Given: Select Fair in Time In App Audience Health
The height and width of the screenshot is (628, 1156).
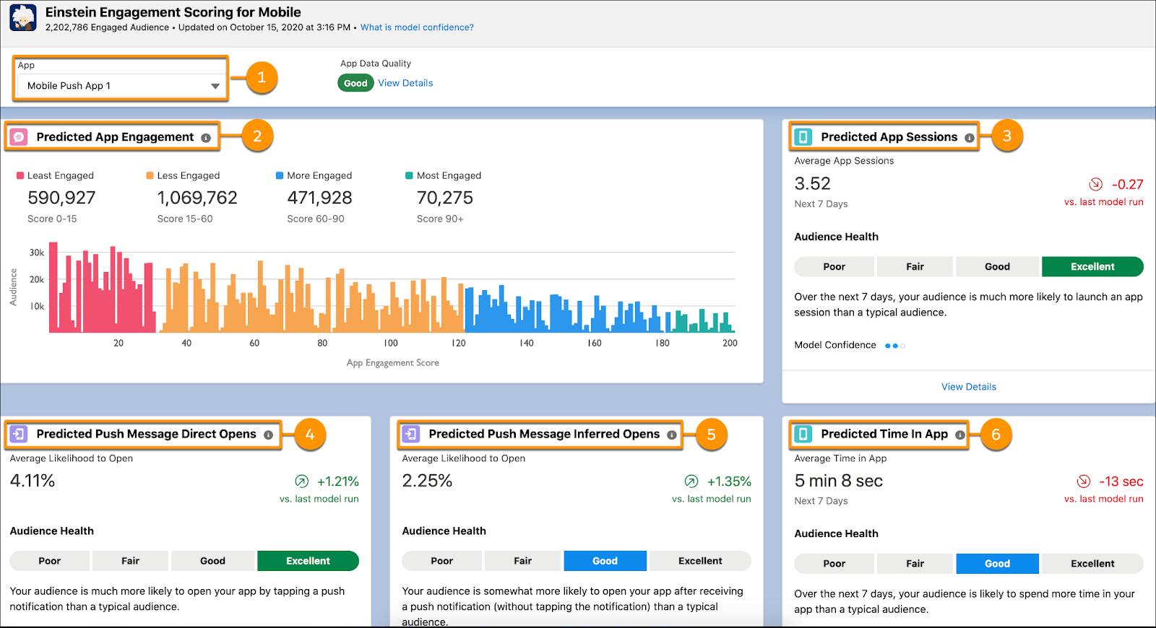Looking at the screenshot, I should [x=915, y=564].
